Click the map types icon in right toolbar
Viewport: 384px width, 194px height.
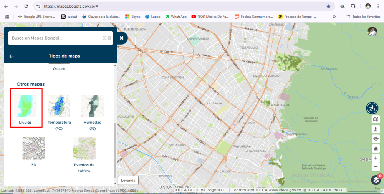point(376,119)
